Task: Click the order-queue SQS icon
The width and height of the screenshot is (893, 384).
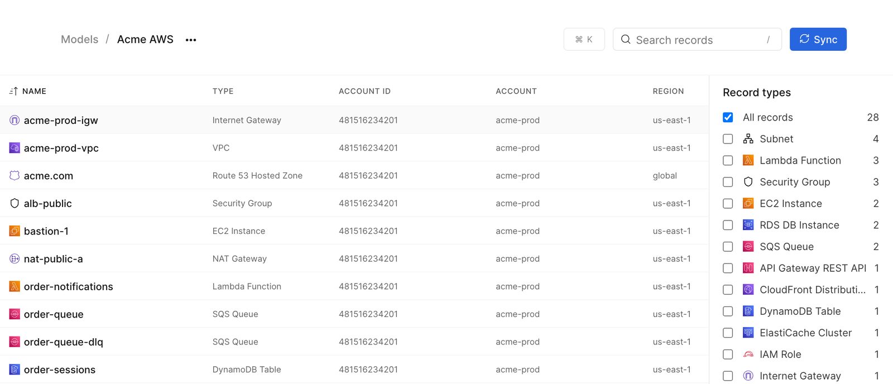Action: [x=15, y=314]
